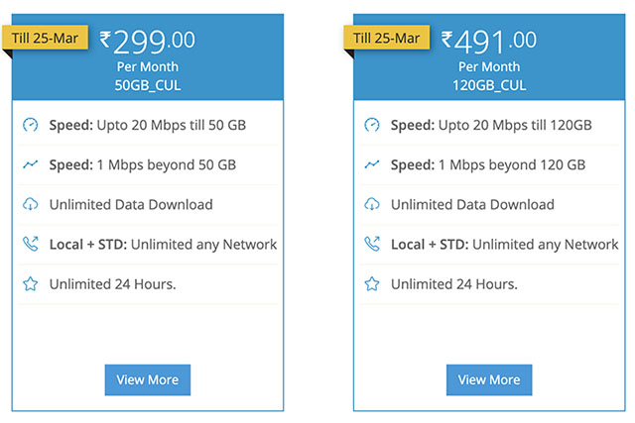The height and width of the screenshot is (423, 635).
Task: Open View More for the ₹299 plan
Action: tap(148, 379)
